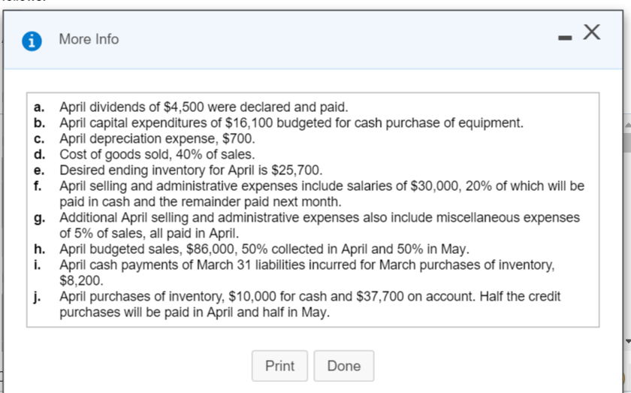Click the blue info icon
The width and height of the screenshot is (631, 393).
(32, 41)
